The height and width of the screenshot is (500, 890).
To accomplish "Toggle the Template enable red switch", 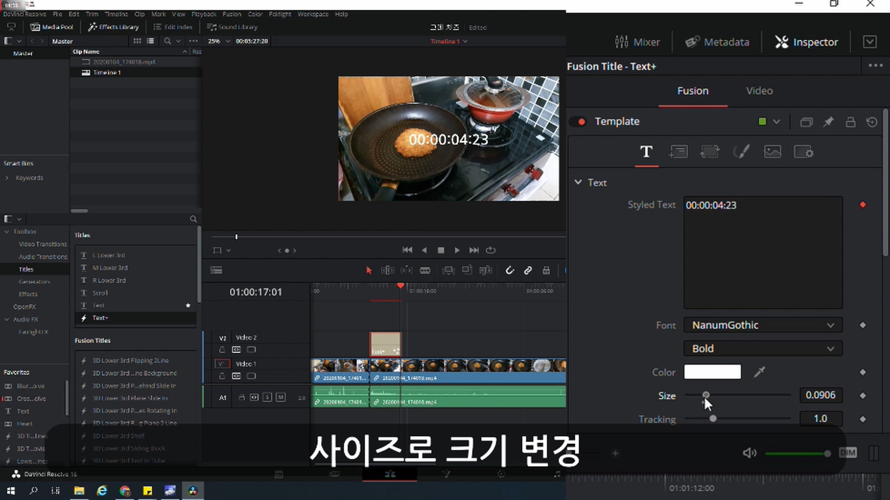I will pos(578,122).
